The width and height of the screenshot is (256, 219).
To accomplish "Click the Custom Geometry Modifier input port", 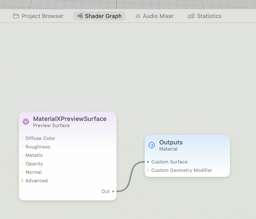I will pyautogui.click(x=148, y=170).
